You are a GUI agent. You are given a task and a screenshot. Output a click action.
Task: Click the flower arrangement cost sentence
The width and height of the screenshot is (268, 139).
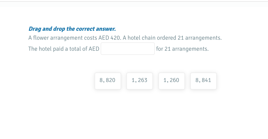pyautogui.click(x=125, y=38)
